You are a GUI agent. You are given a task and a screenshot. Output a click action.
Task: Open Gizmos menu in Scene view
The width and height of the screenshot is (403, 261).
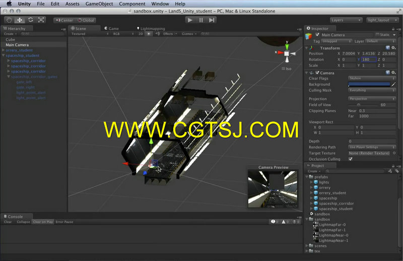click(189, 34)
